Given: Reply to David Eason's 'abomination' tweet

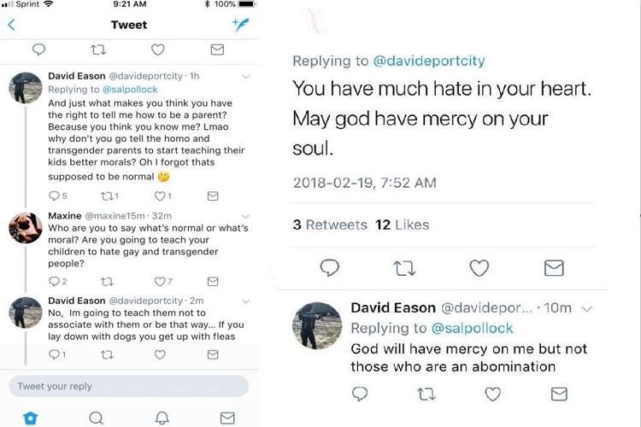Looking at the screenshot, I should [360, 394].
